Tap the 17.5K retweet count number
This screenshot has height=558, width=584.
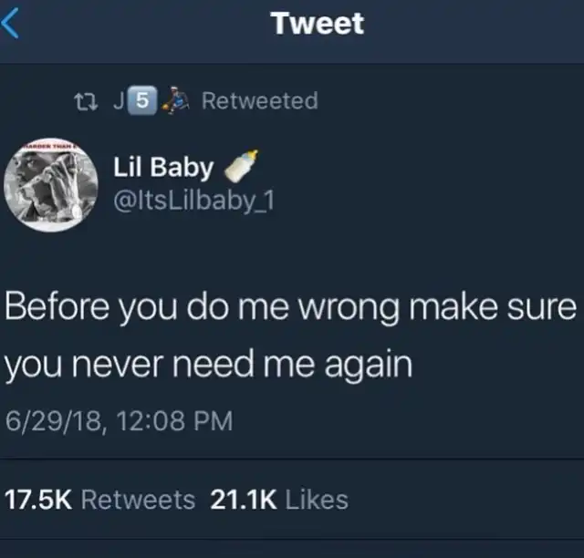pyautogui.click(x=38, y=499)
